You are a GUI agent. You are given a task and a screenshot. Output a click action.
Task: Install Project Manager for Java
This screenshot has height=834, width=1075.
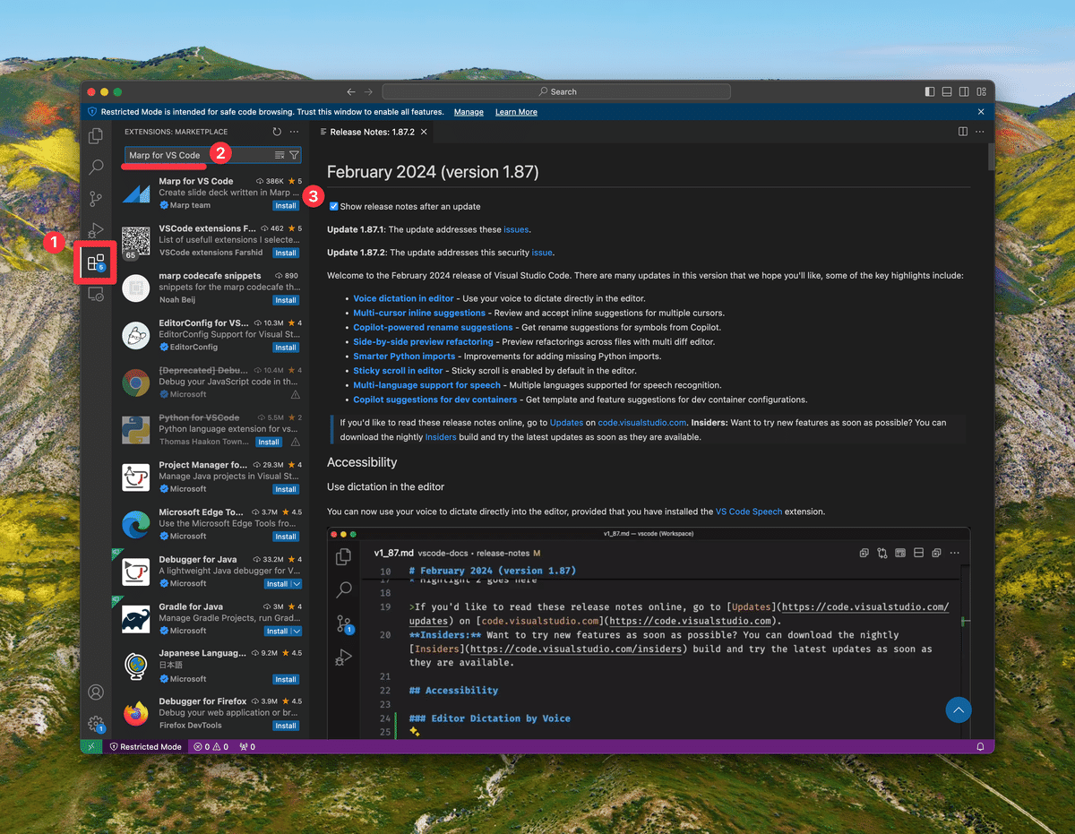[x=286, y=489]
